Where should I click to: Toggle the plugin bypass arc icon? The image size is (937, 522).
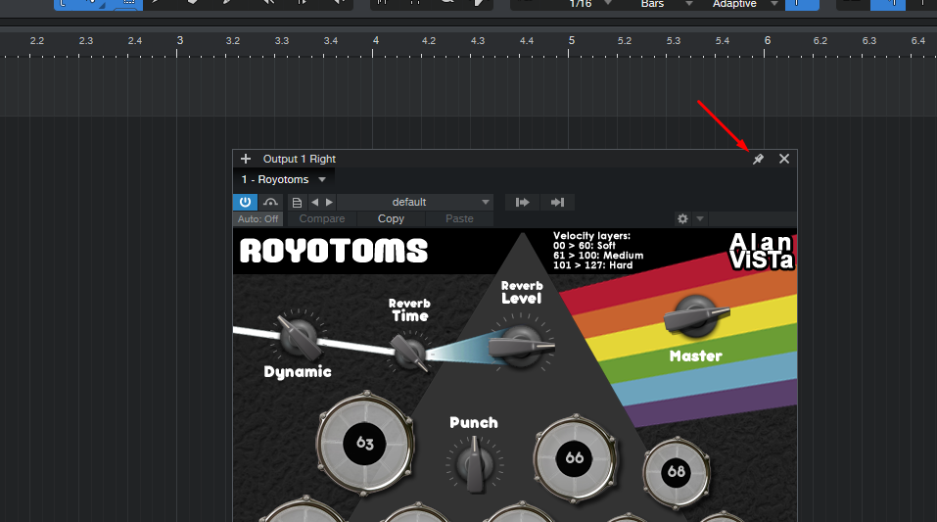click(270, 202)
